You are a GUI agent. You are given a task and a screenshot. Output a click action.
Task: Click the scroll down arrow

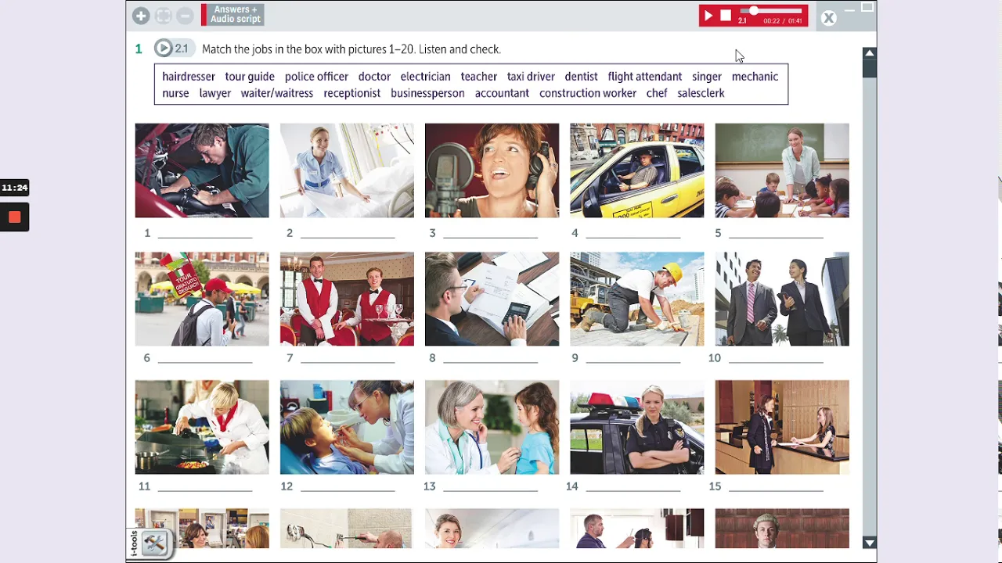pos(870,543)
